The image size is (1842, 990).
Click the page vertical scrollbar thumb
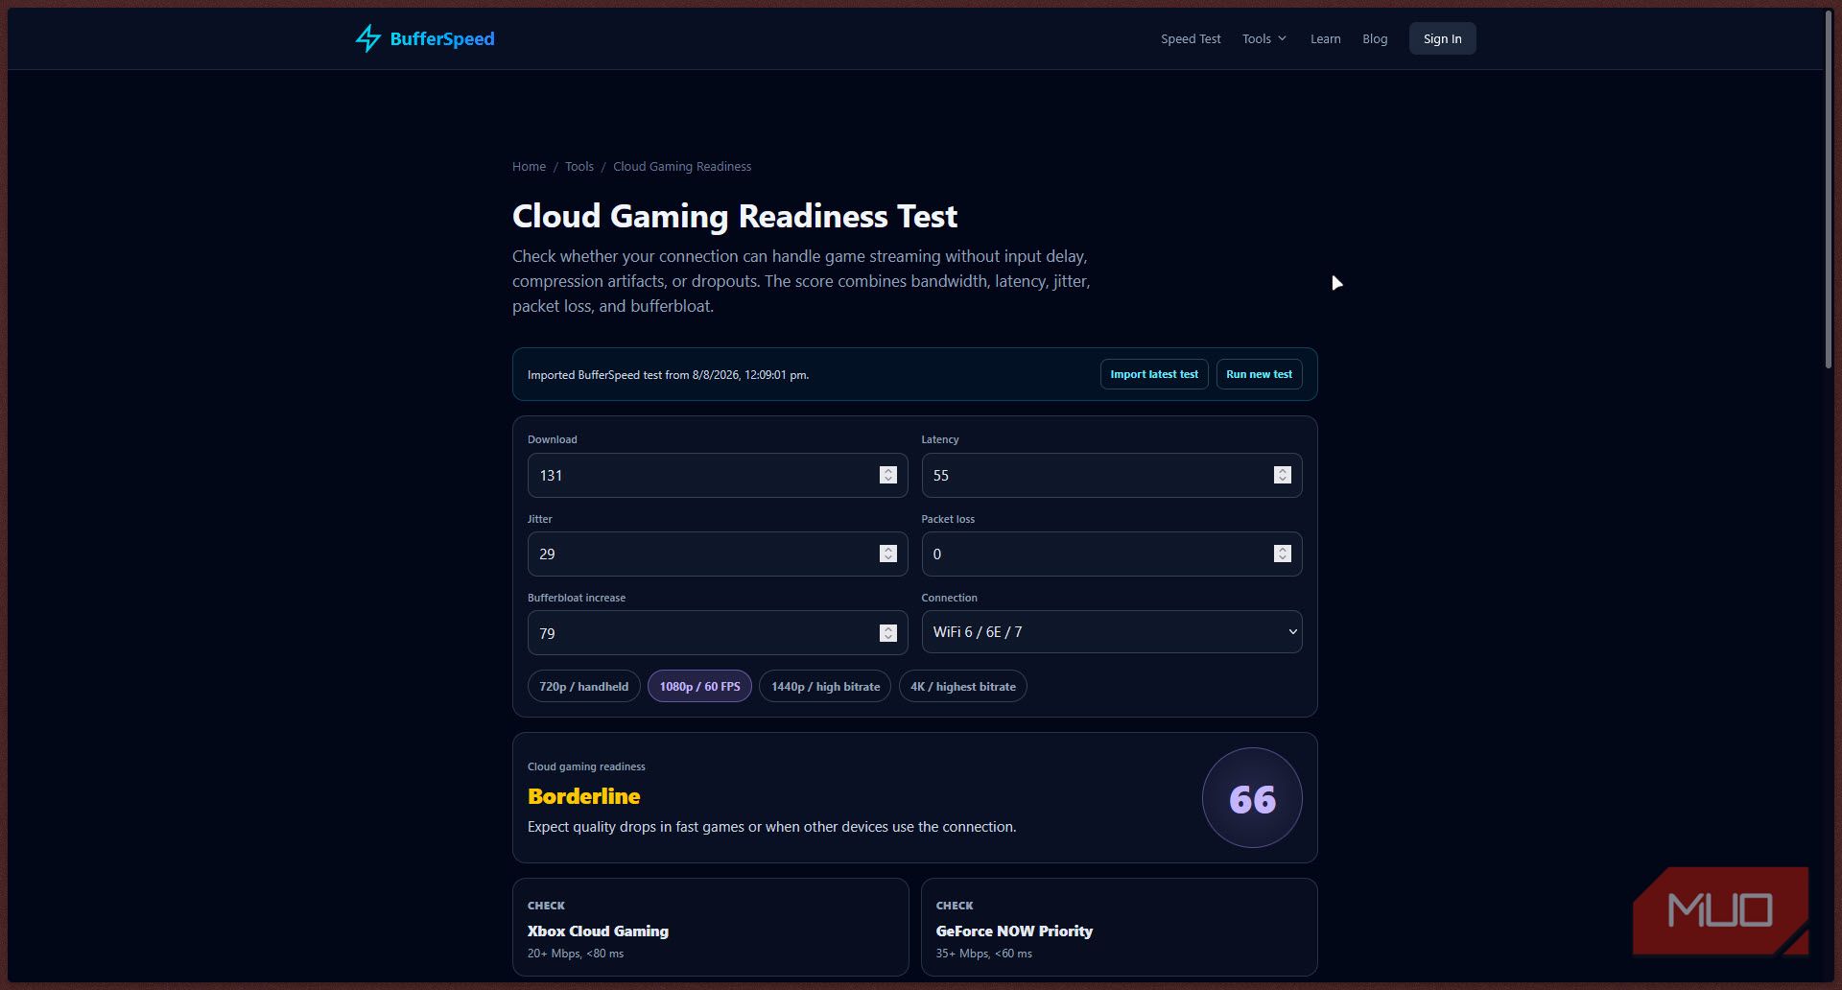[x=1829, y=189]
